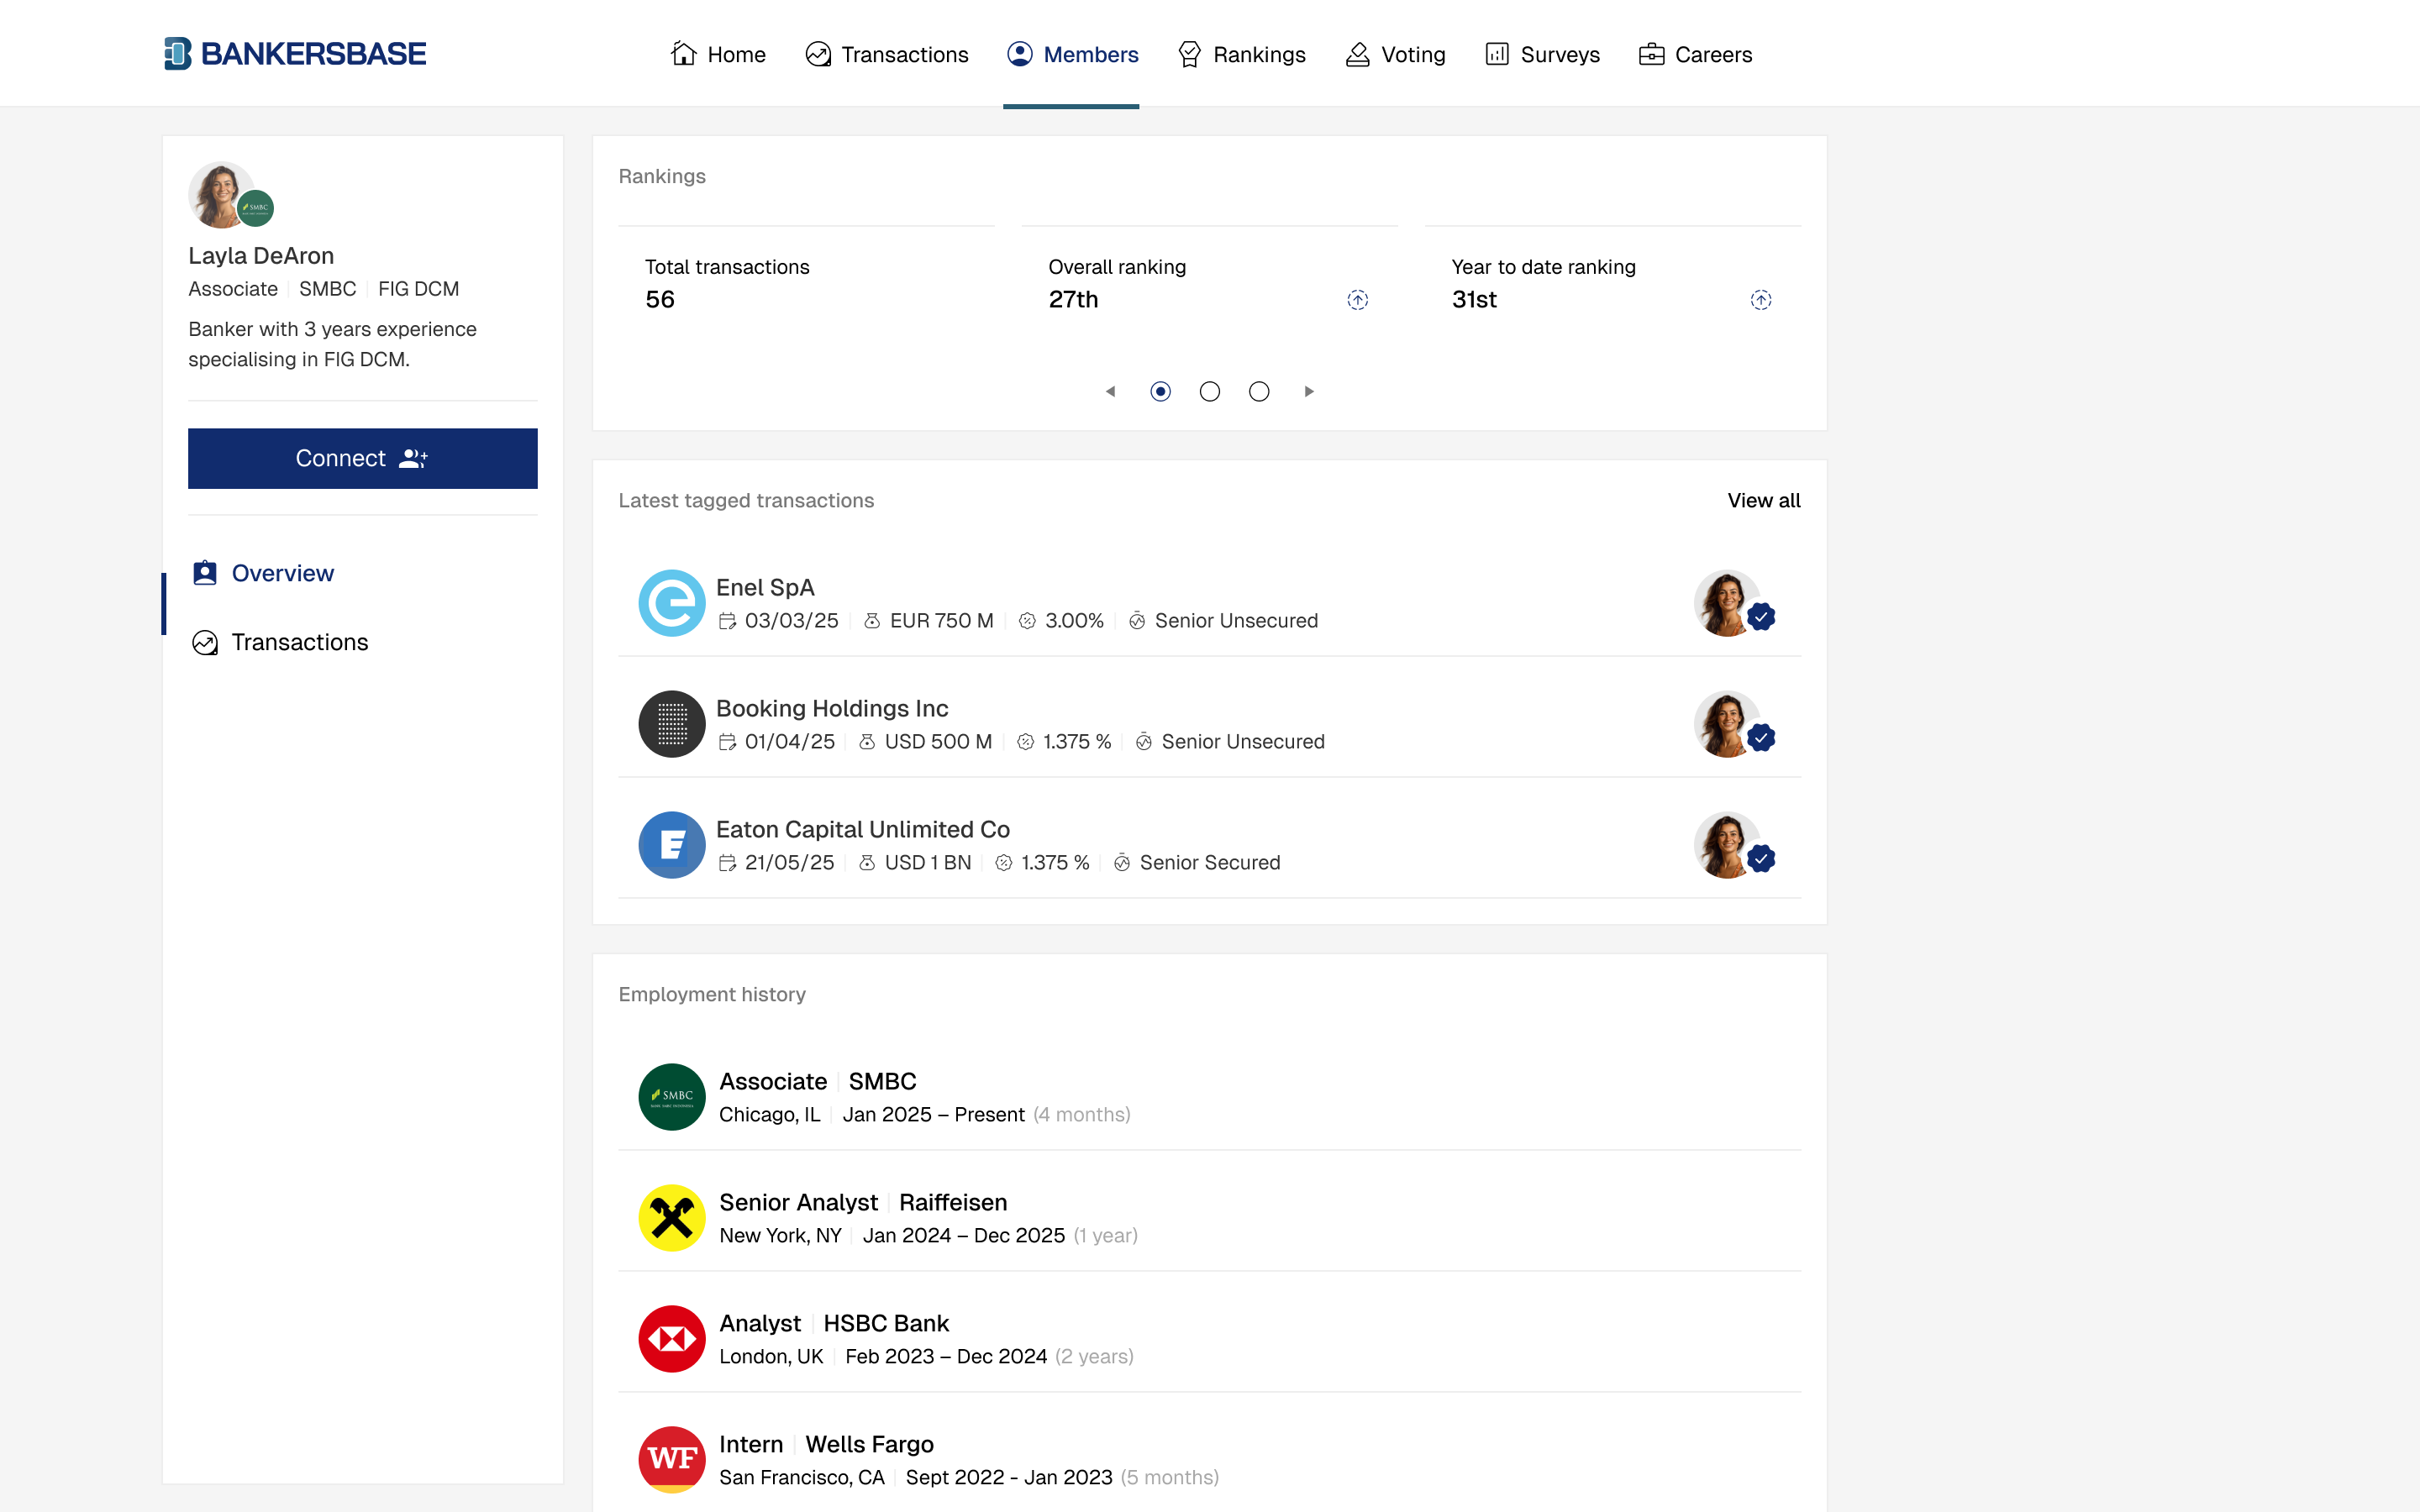Viewport: 2420px width, 1512px height.
Task: Click the USD 1 BN amount
Action: click(x=928, y=862)
